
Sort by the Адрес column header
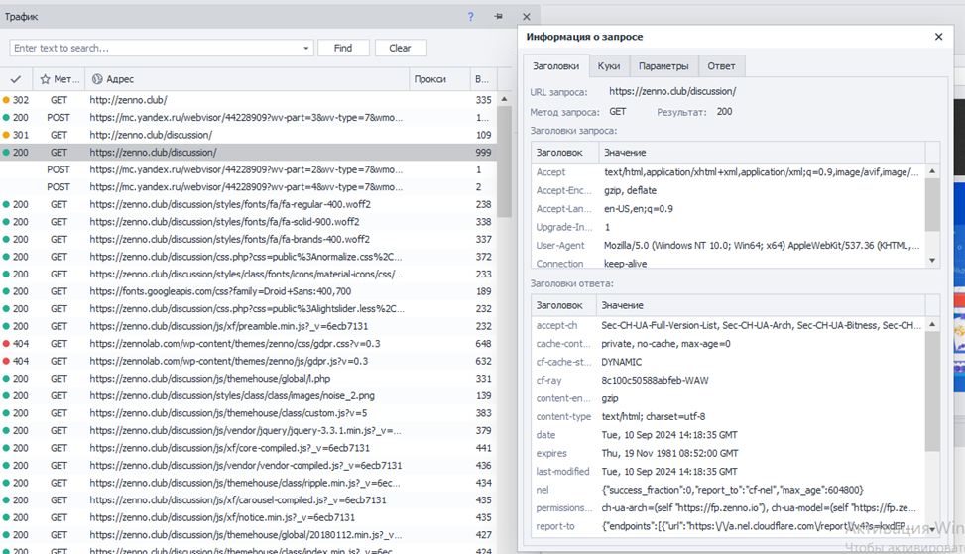click(248, 79)
